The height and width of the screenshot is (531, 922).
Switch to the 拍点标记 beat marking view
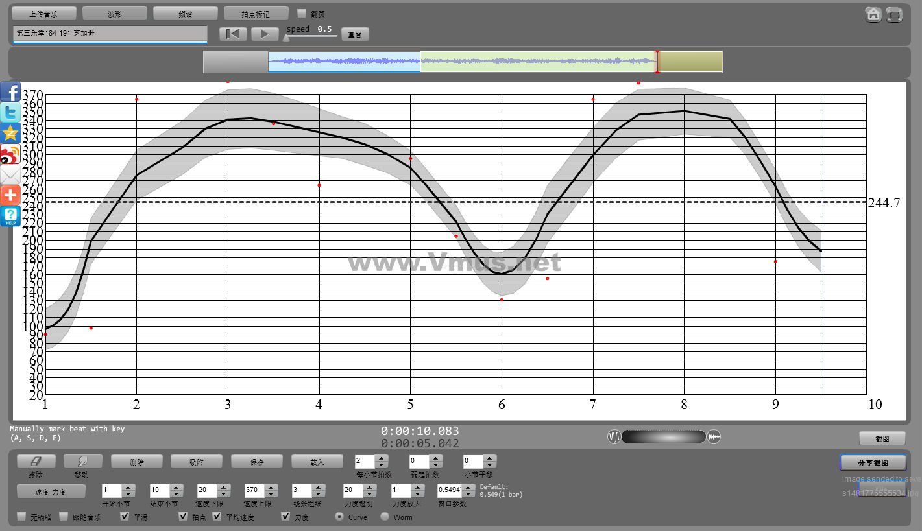[x=256, y=14]
